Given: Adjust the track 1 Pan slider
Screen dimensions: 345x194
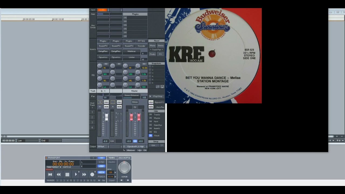Looking at the screenshot, I should (x=103, y=95).
